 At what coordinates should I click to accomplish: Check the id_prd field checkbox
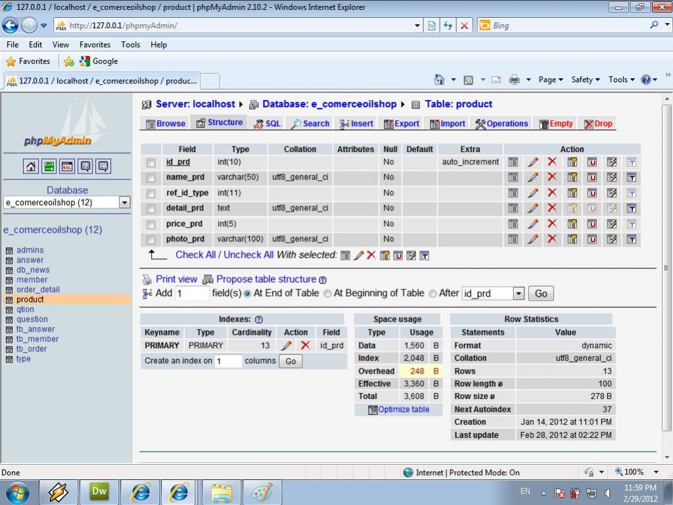151,162
